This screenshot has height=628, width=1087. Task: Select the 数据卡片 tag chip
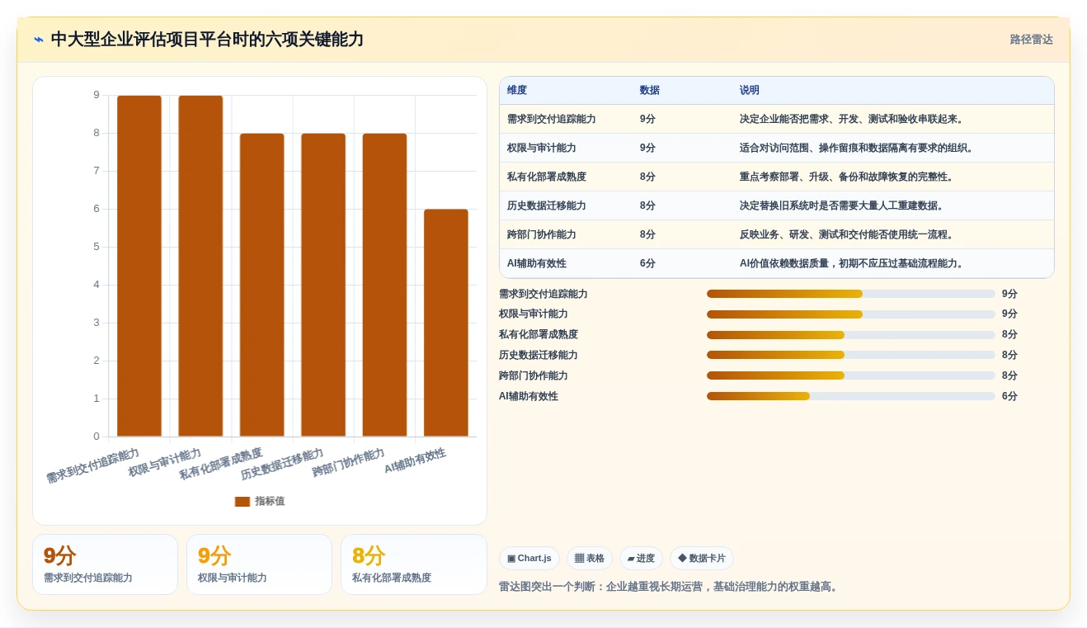click(x=702, y=559)
